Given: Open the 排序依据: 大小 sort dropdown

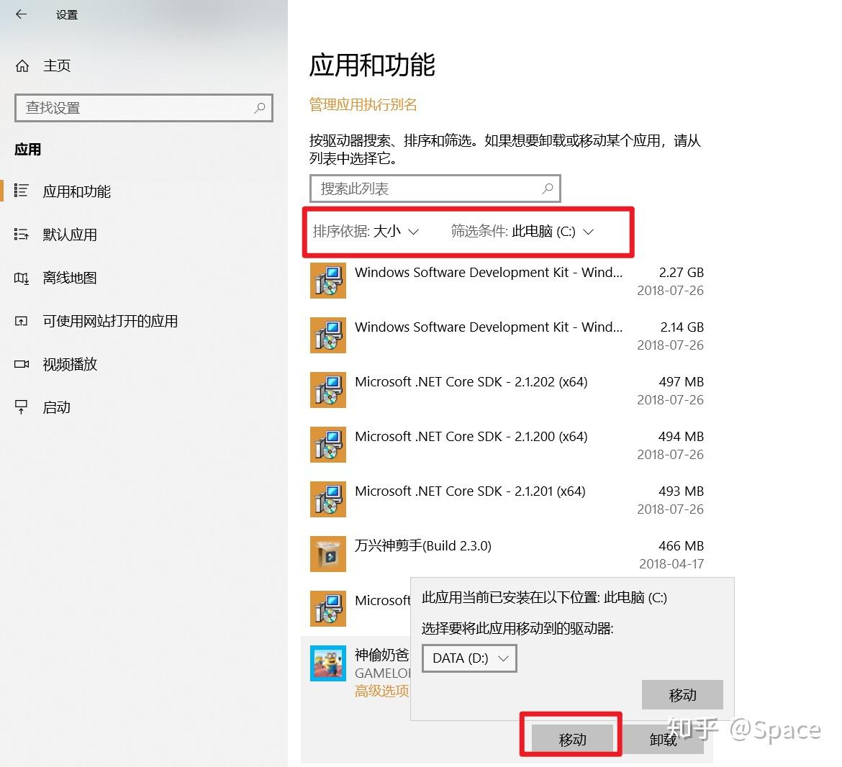Looking at the screenshot, I should pyautogui.click(x=366, y=232).
